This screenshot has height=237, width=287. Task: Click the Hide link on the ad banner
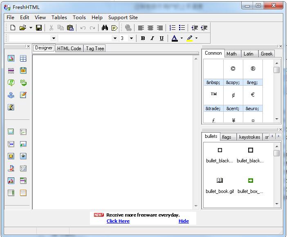click(184, 221)
